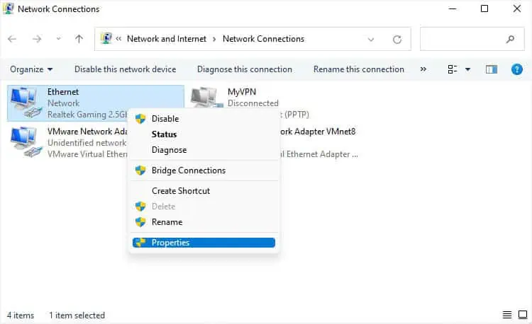Screen dimensions: 532x324
Task: Expand the breadcrumb overflow chevrons in address bar
Action: (x=118, y=39)
